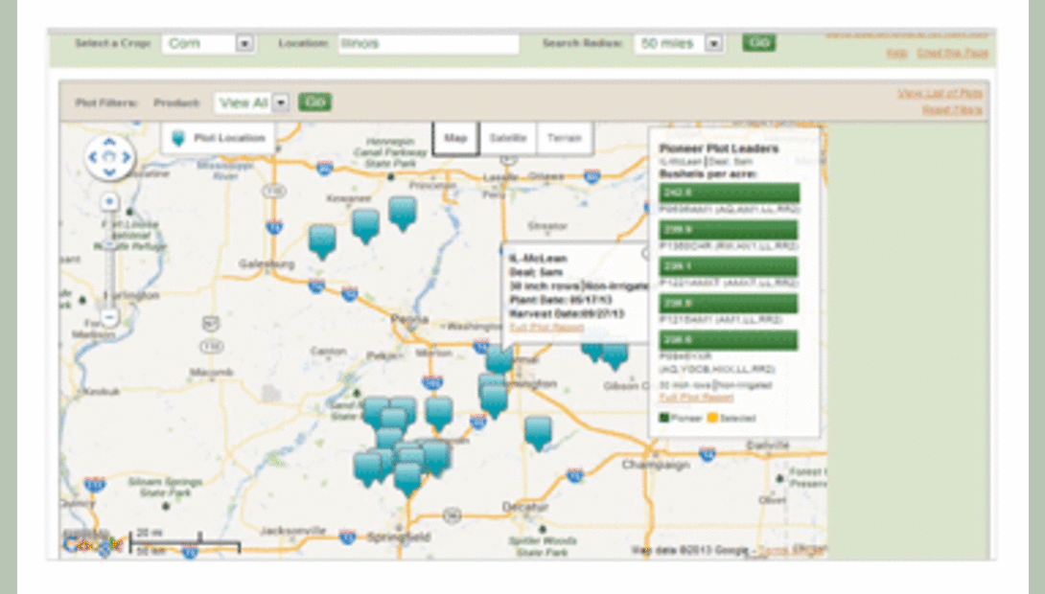Click the route 67 shield above Macomb
This screenshot has height=594, width=1045.
(x=211, y=324)
